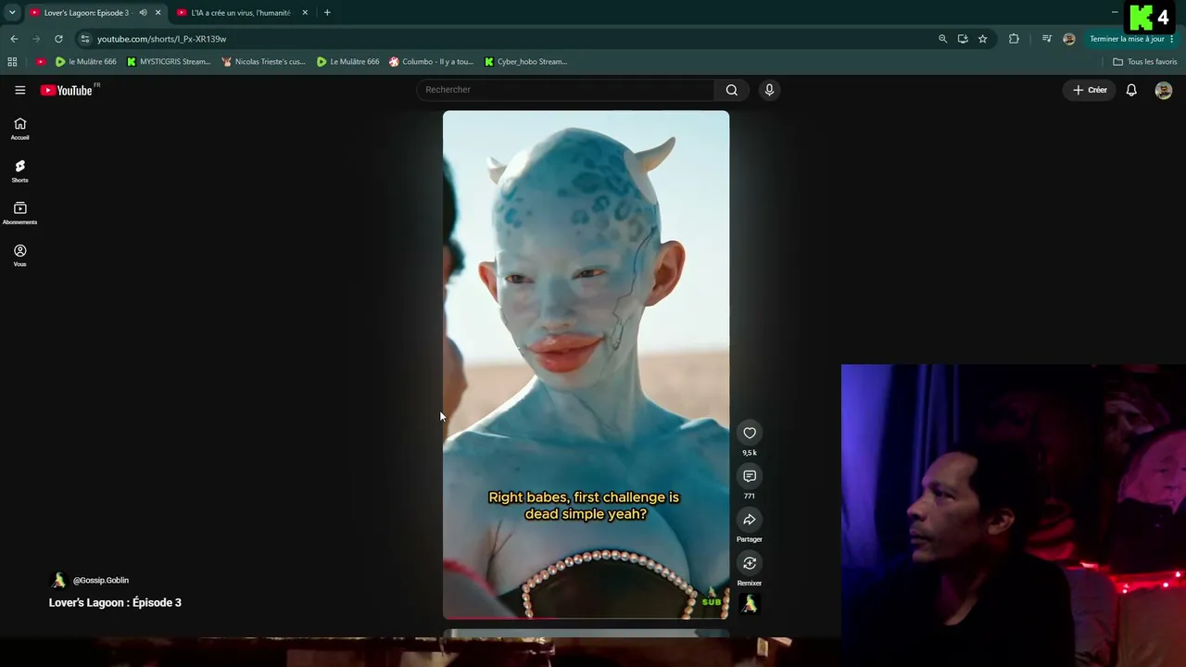View site information for youtube.com

(x=84, y=39)
